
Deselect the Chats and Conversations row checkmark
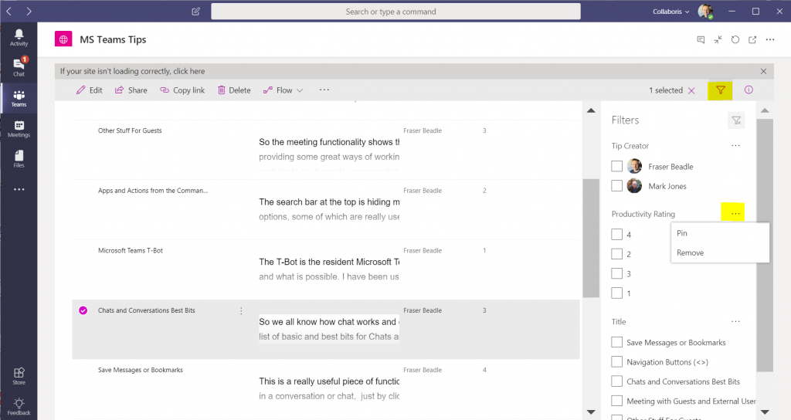83,310
